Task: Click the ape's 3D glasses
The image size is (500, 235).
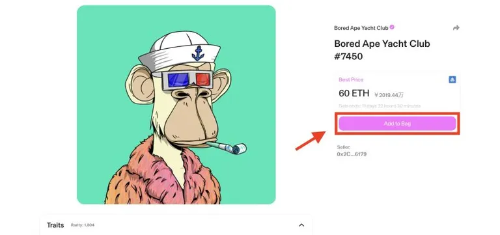Action: (x=187, y=79)
